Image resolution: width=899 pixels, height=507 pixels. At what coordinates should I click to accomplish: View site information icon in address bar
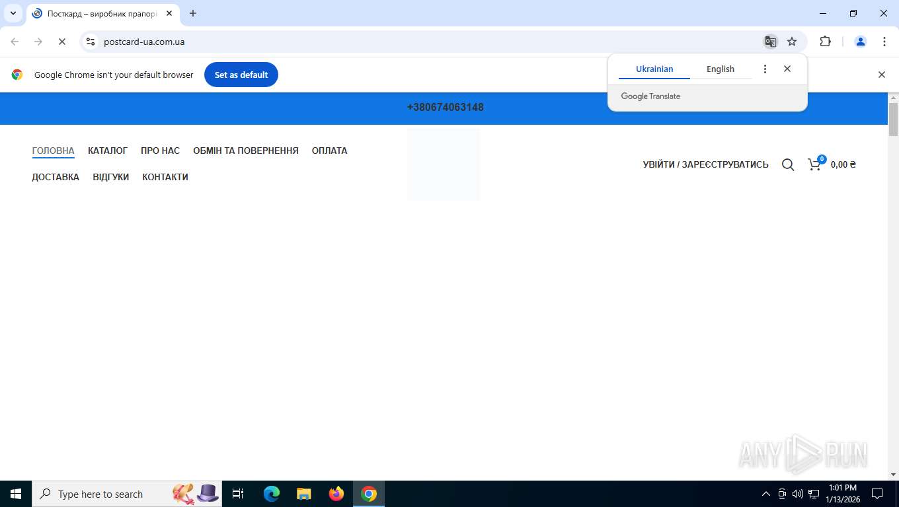91,42
